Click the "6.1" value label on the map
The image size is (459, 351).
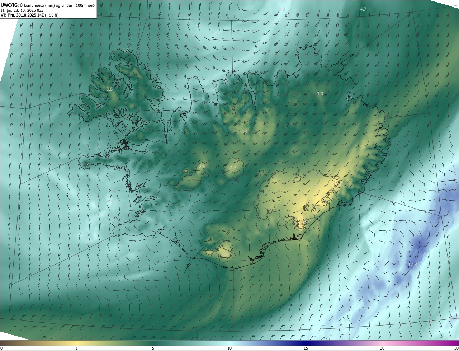tap(350, 98)
